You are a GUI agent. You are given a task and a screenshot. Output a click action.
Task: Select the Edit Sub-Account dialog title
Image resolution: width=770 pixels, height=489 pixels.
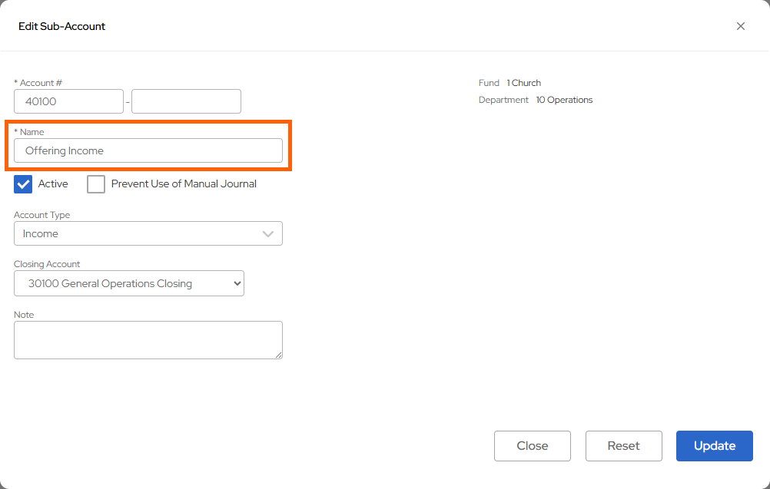point(62,25)
